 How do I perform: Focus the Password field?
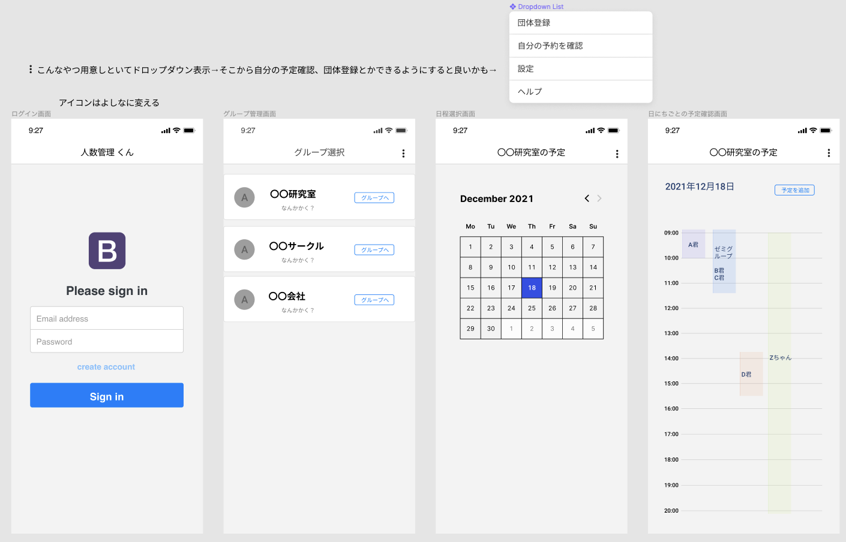[x=107, y=341]
